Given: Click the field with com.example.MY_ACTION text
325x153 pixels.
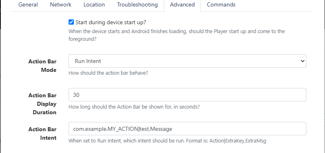Looking at the screenshot, I should (187, 129).
